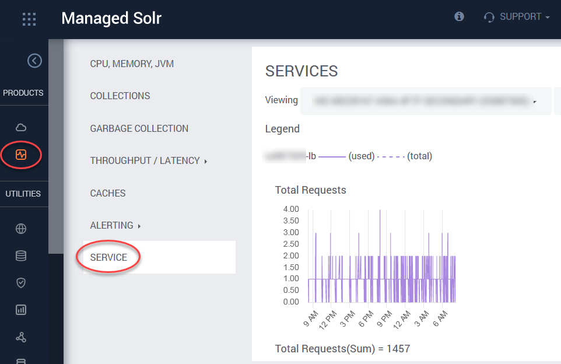Open the cloud product icon
Image resolution: width=561 pixels, height=364 pixels.
(21, 127)
